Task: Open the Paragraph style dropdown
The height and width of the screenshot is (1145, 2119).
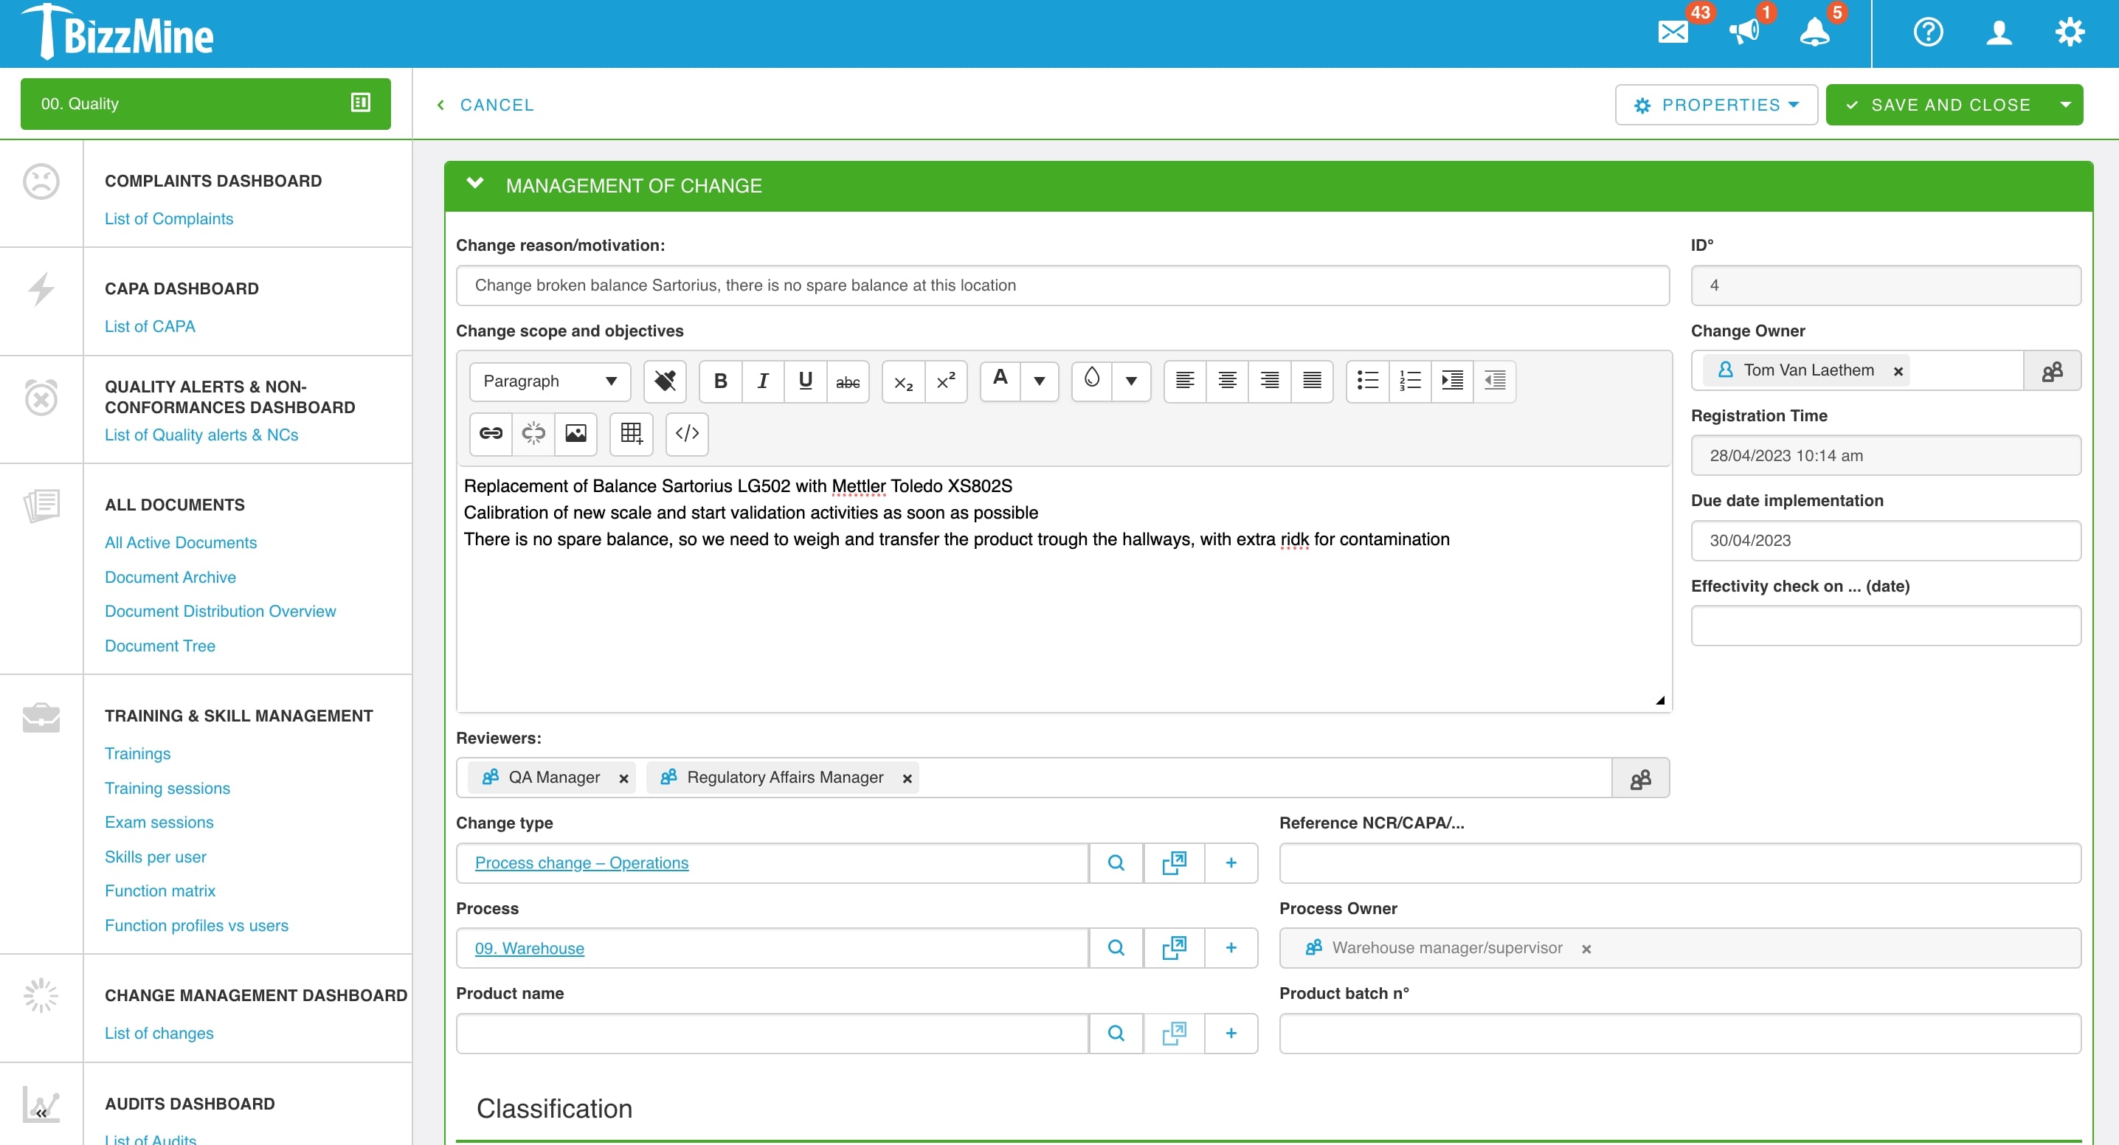Action: pos(549,381)
